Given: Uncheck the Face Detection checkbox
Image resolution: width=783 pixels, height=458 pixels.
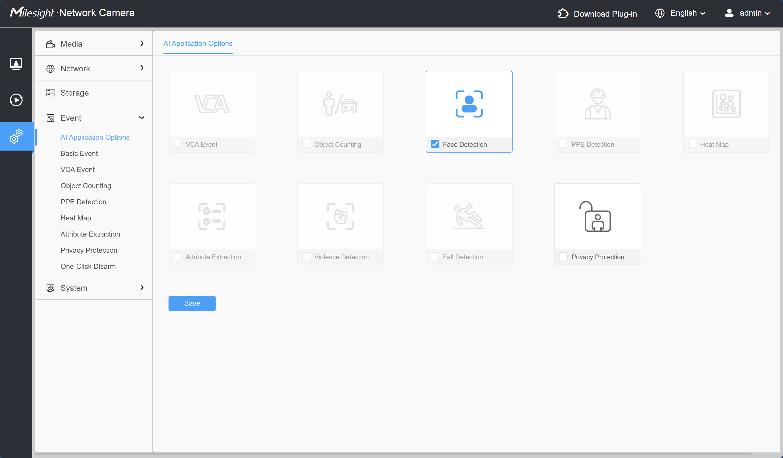Looking at the screenshot, I should click(x=435, y=144).
